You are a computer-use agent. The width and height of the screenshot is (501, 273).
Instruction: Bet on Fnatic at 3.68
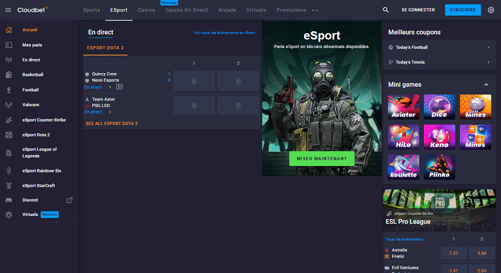coord(482,253)
